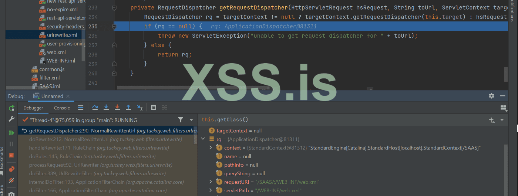Click the Add to Watches icon
The image size is (518, 196).
[x=492, y=120]
